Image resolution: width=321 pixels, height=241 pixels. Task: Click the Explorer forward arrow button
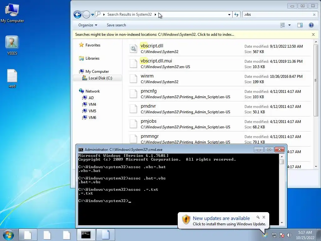[87, 14]
